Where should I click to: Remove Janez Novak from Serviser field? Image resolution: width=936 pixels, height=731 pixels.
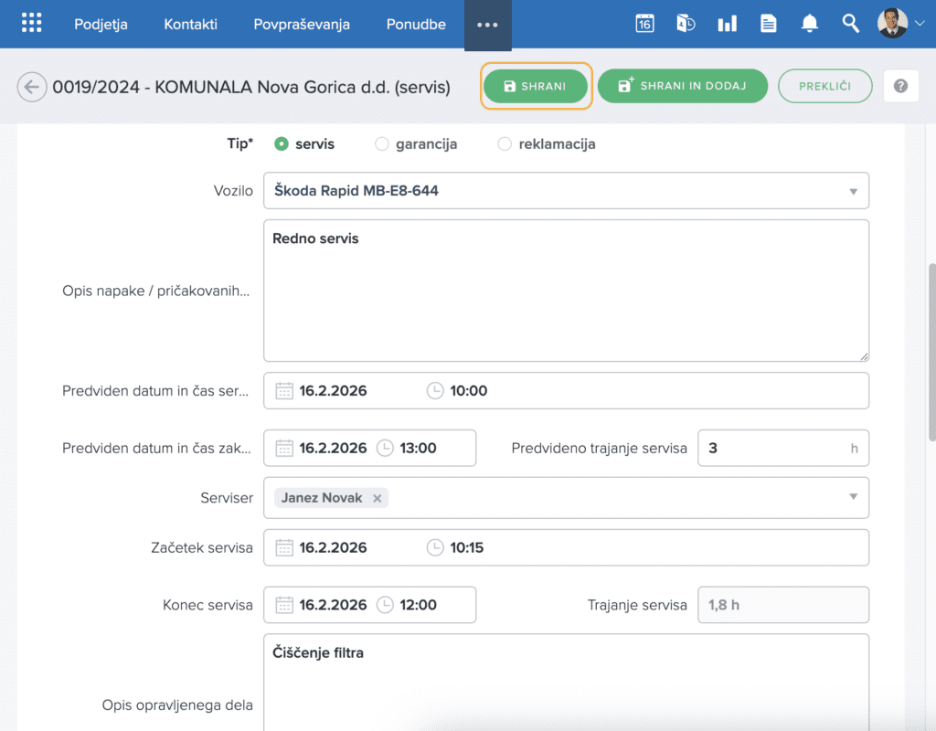(x=377, y=498)
